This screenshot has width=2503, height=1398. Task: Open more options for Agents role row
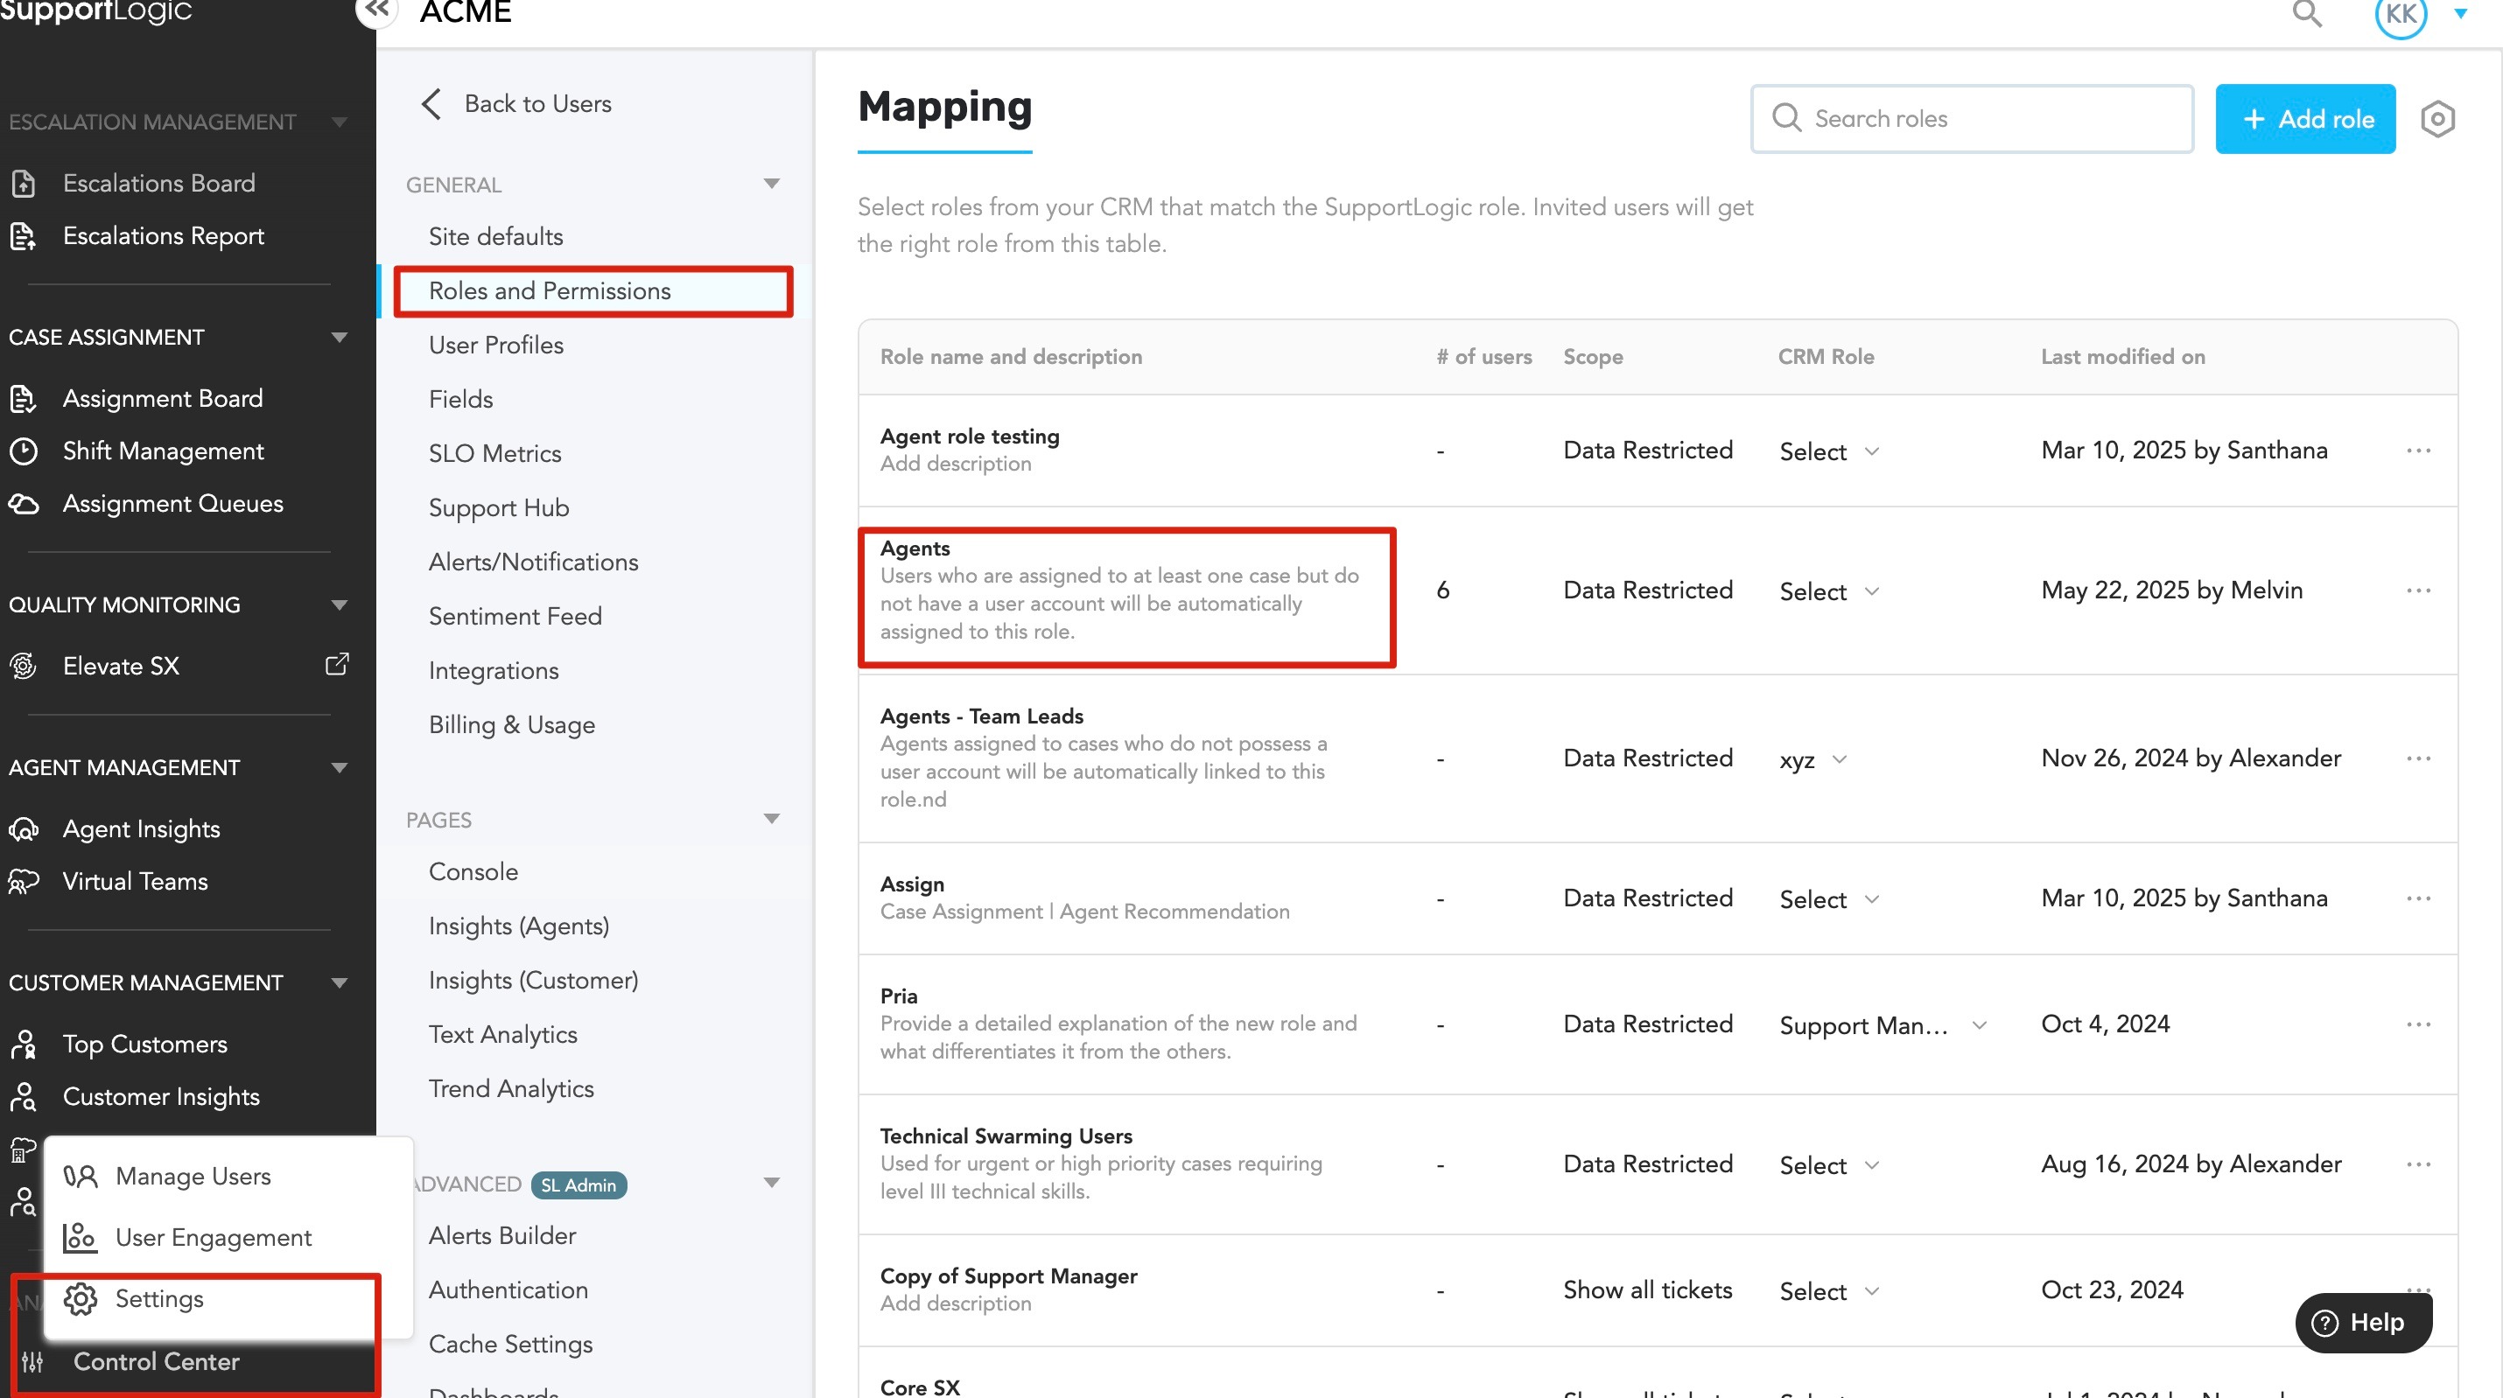click(x=2417, y=591)
